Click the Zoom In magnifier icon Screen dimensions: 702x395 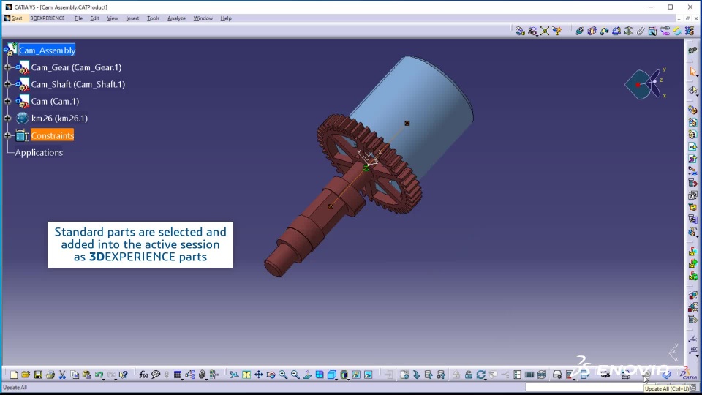click(x=283, y=375)
